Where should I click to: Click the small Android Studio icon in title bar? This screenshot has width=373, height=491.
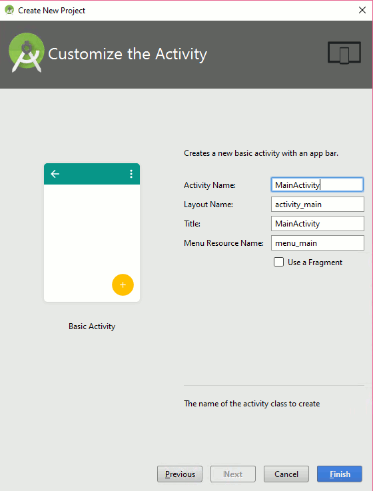[x=9, y=10]
